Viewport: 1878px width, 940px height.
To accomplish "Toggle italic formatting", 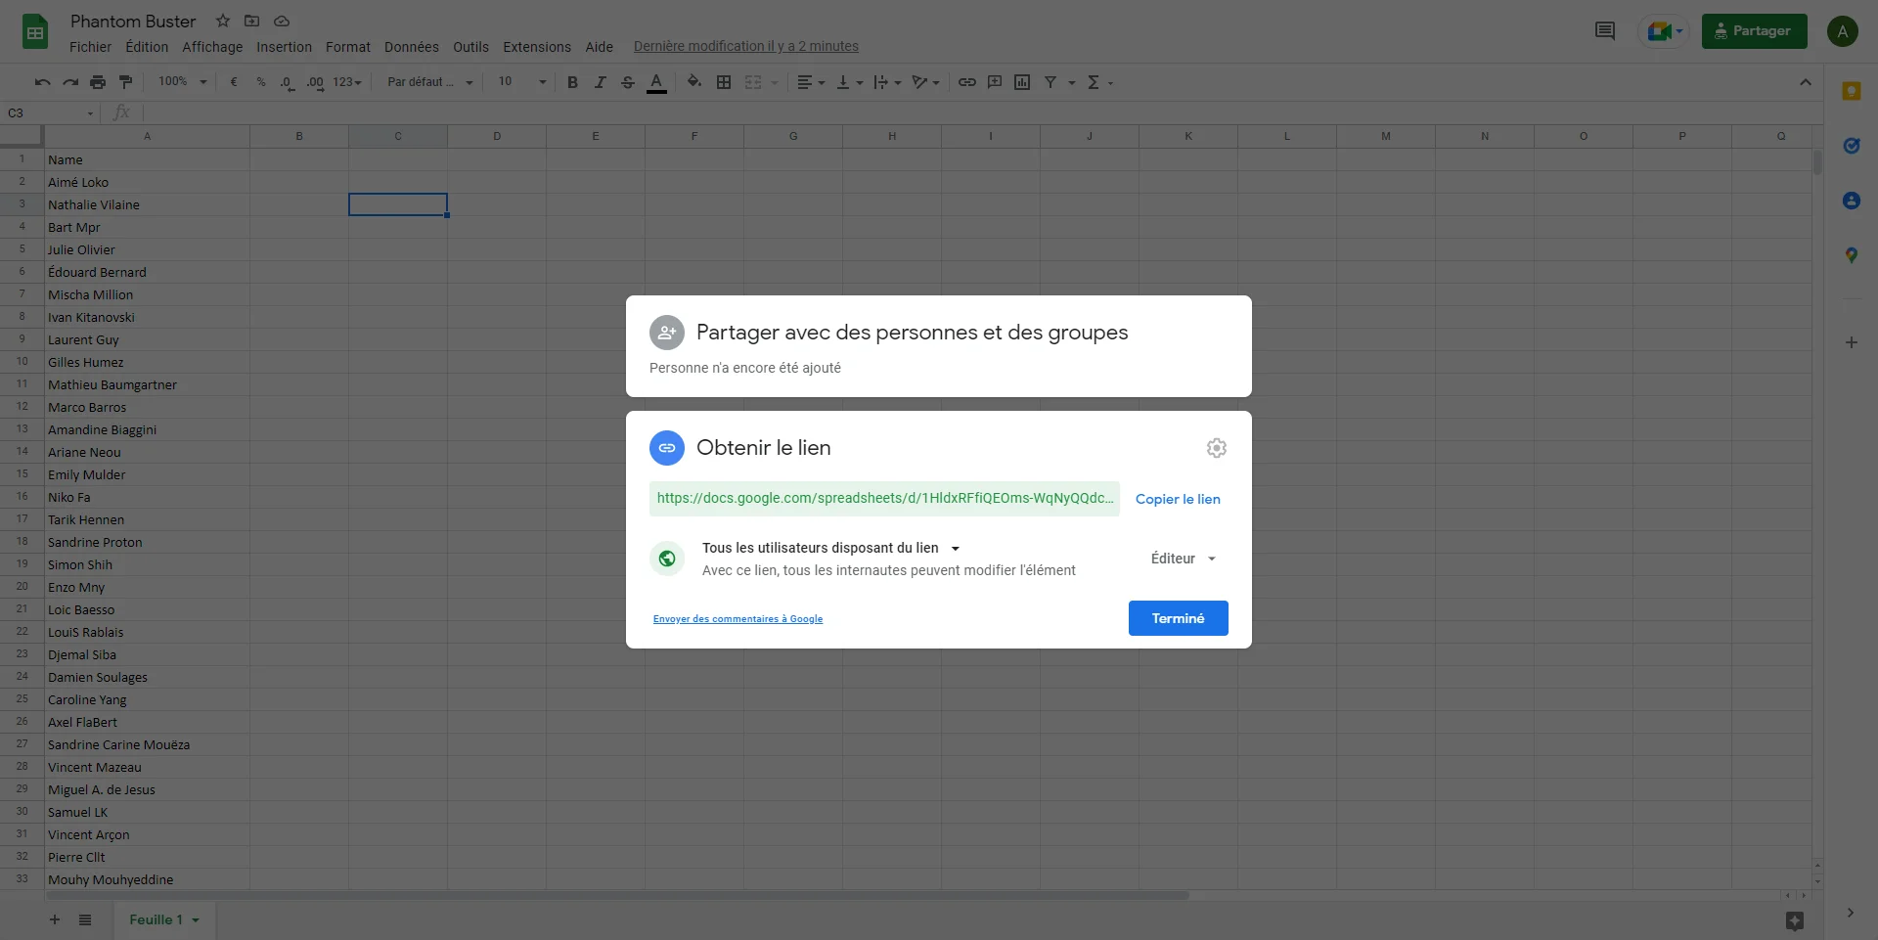I will (601, 82).
